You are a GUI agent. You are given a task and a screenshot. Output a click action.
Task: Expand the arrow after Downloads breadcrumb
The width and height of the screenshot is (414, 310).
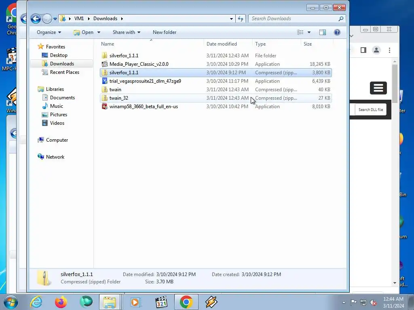pos(122,19)
